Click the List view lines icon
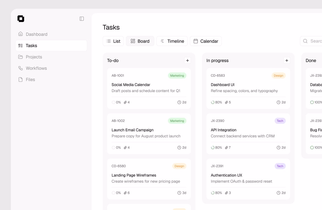 point(109,41)
